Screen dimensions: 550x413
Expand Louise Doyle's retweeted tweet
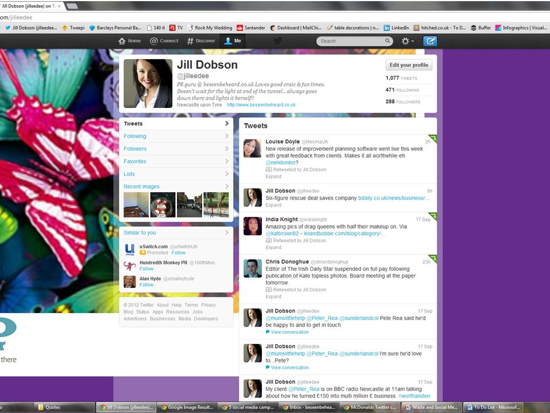(x=273, y=177)
